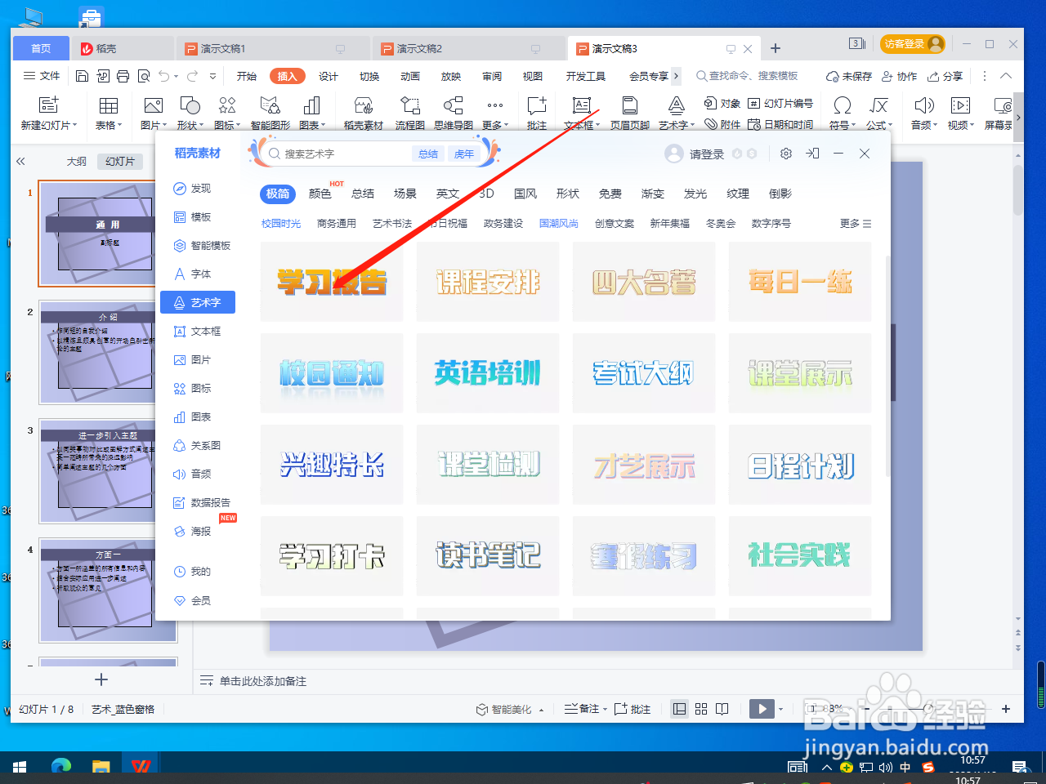Open the 文本框 text box dropdown
Screen dimensions: 1046x784
581,113
